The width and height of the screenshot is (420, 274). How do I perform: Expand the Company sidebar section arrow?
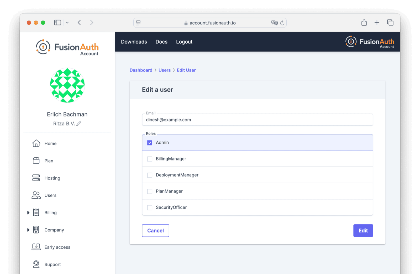[28, 230]
